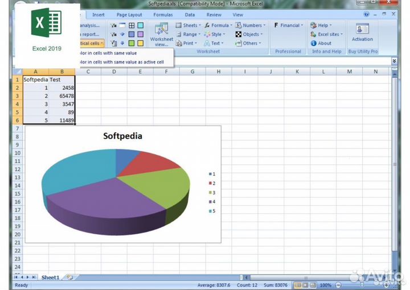Switch to Page Break Preview in status bar
The image size is (410, 290).
(313, 285)
